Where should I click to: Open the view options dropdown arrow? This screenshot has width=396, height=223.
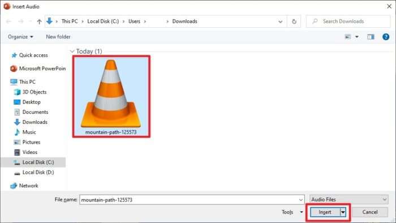(x=357, y=37)
